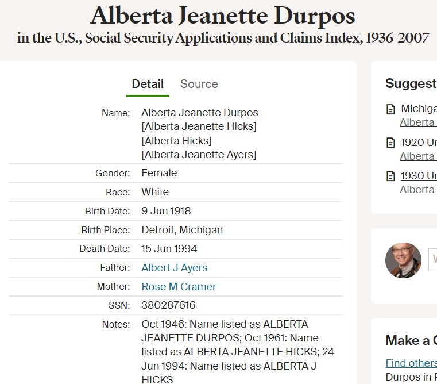Screen dimensions: 437x384
Task: Open father Albert J Ayers link
Action: pos(174,268)
